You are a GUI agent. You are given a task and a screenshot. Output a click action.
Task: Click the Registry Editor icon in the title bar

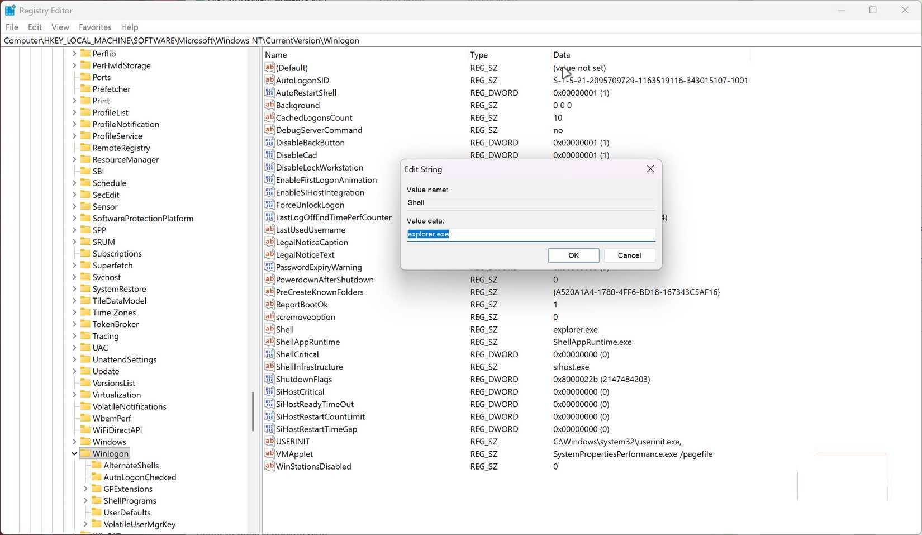(x=9, y=10)
